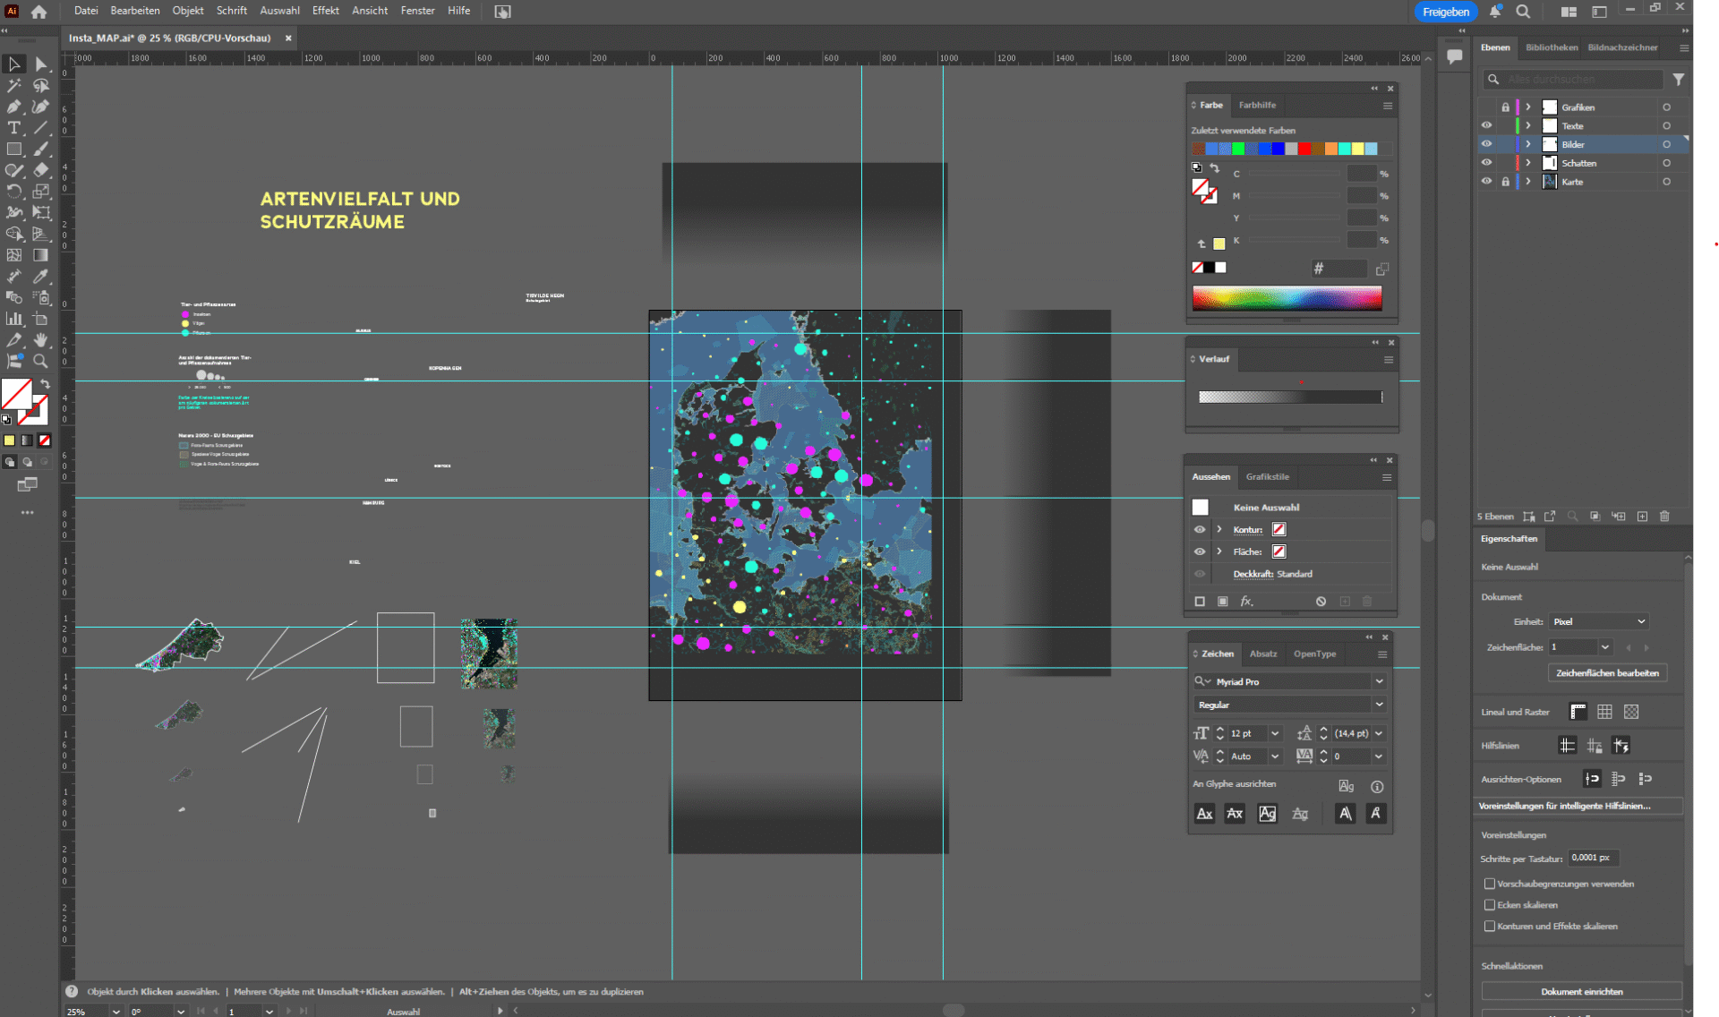Click the Lineale einblenden icon under Lineal und Raster
This screenshot has width=1719, height=1017.
pyautogui.click(x=1577, y=712)
